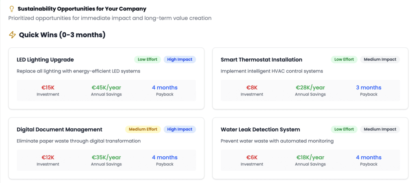This screenshot has height=183, width=416.
Task: Click Medium Effort badge on Digital Document card
Action: click(x=143, y=130)
